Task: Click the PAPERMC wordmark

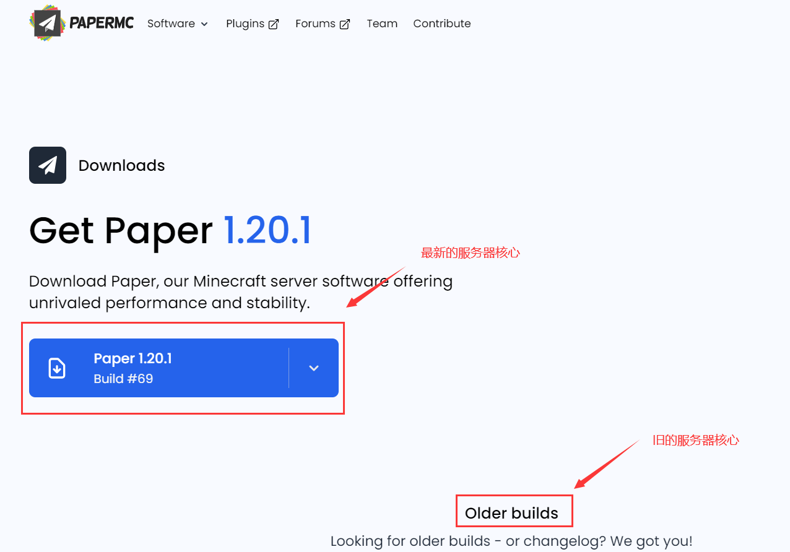Action: coord(102,24)
